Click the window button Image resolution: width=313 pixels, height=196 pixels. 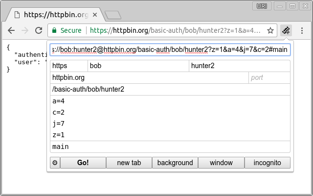click(x=221, y=163)
